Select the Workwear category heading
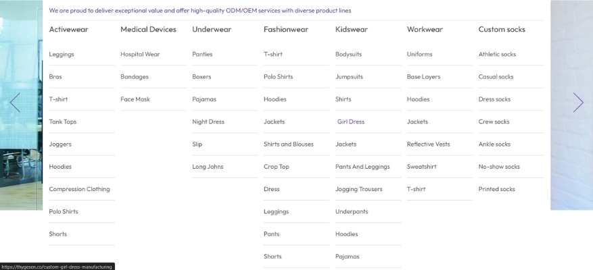 point(425,29)
